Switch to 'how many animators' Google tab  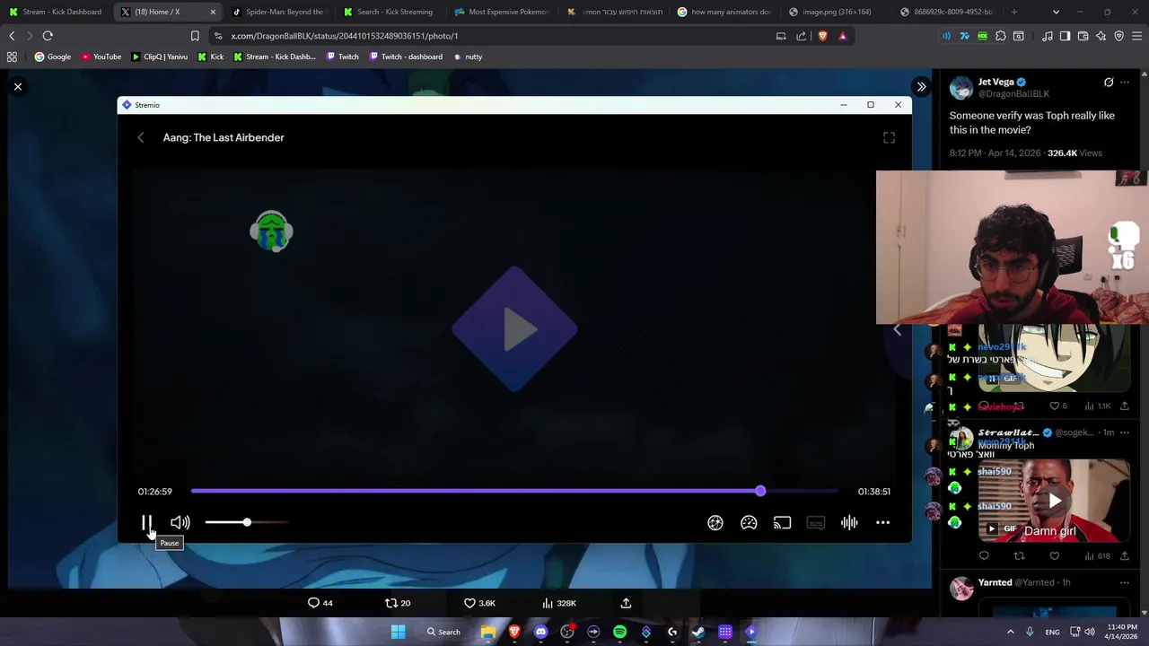point(724,12)
